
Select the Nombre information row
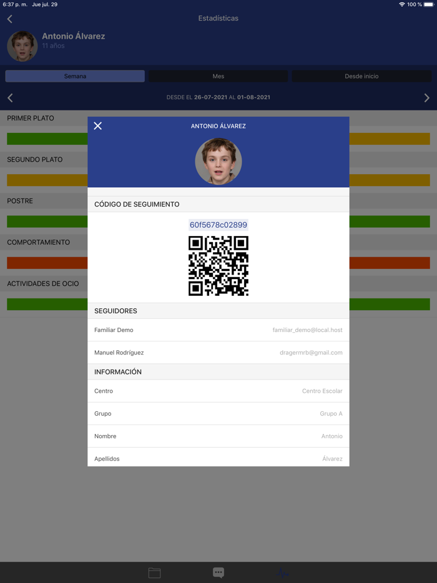click(x=219, y=436)
